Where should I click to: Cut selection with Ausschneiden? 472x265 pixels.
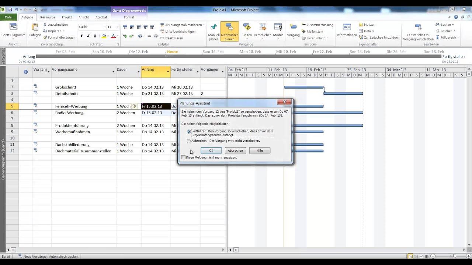(55, 25)
